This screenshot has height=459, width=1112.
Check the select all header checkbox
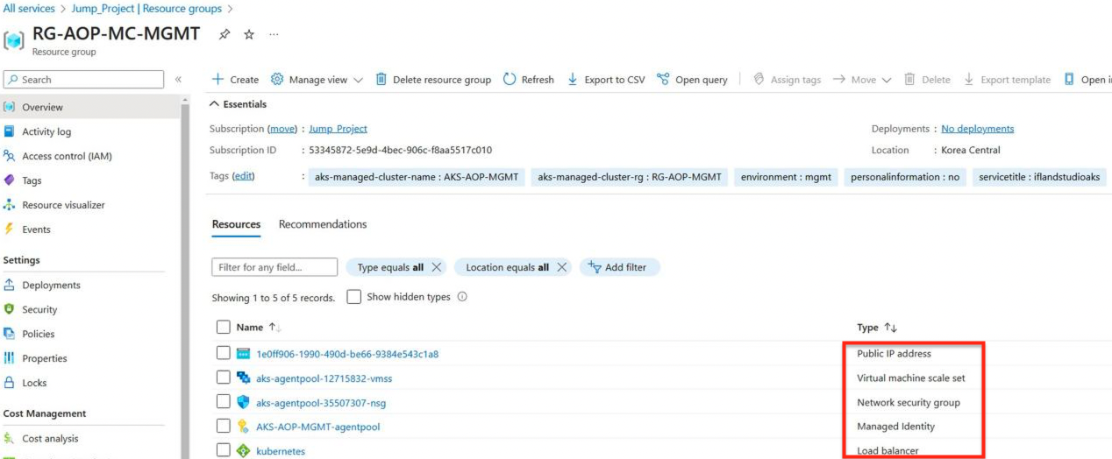(x=223, y=327)
